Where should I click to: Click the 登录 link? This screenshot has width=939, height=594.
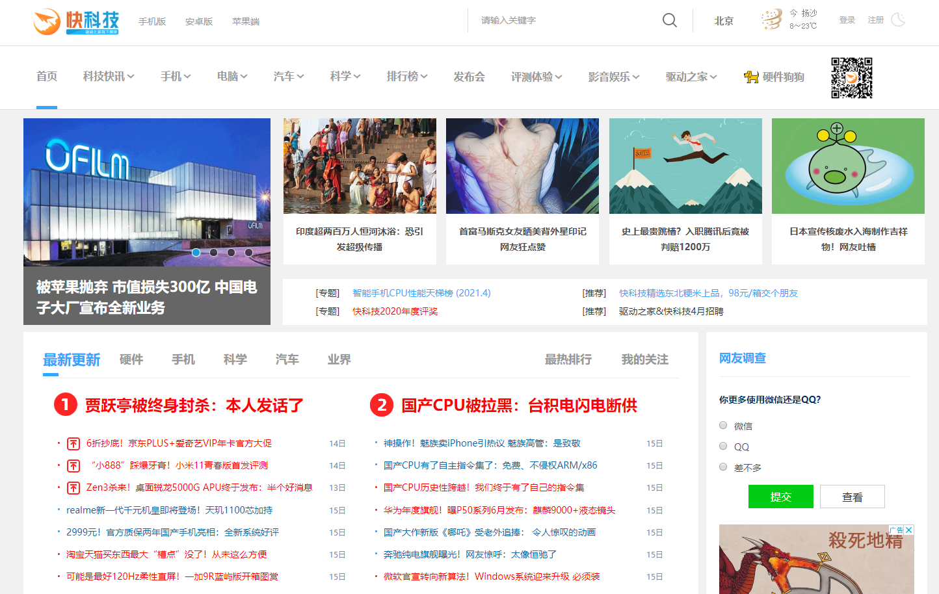pos(847,20)
